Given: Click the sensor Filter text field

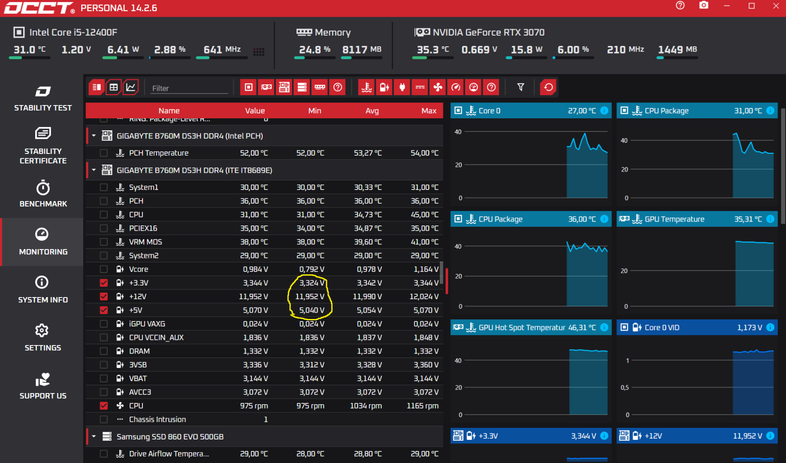Looking at the screenshot, I should (189, 88).
